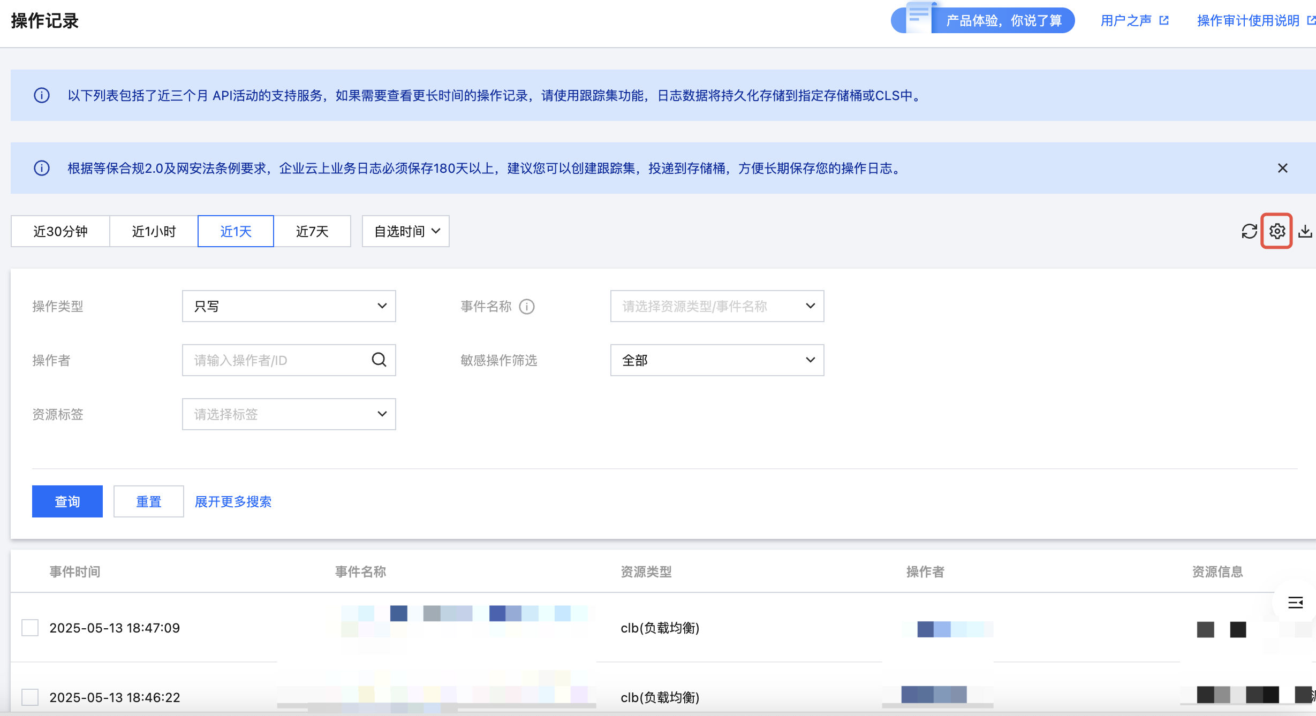The width and height of the screenshot is (1316, 716).
Task: Select the 近30分钟 time range
Action: tap(60, 231)
